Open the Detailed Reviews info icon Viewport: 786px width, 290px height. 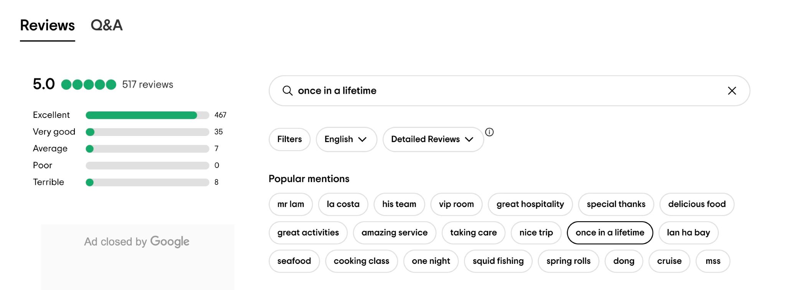(489, 132)
